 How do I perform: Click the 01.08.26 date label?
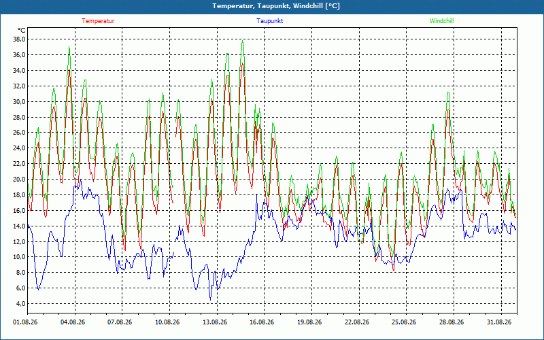(25, 322)
